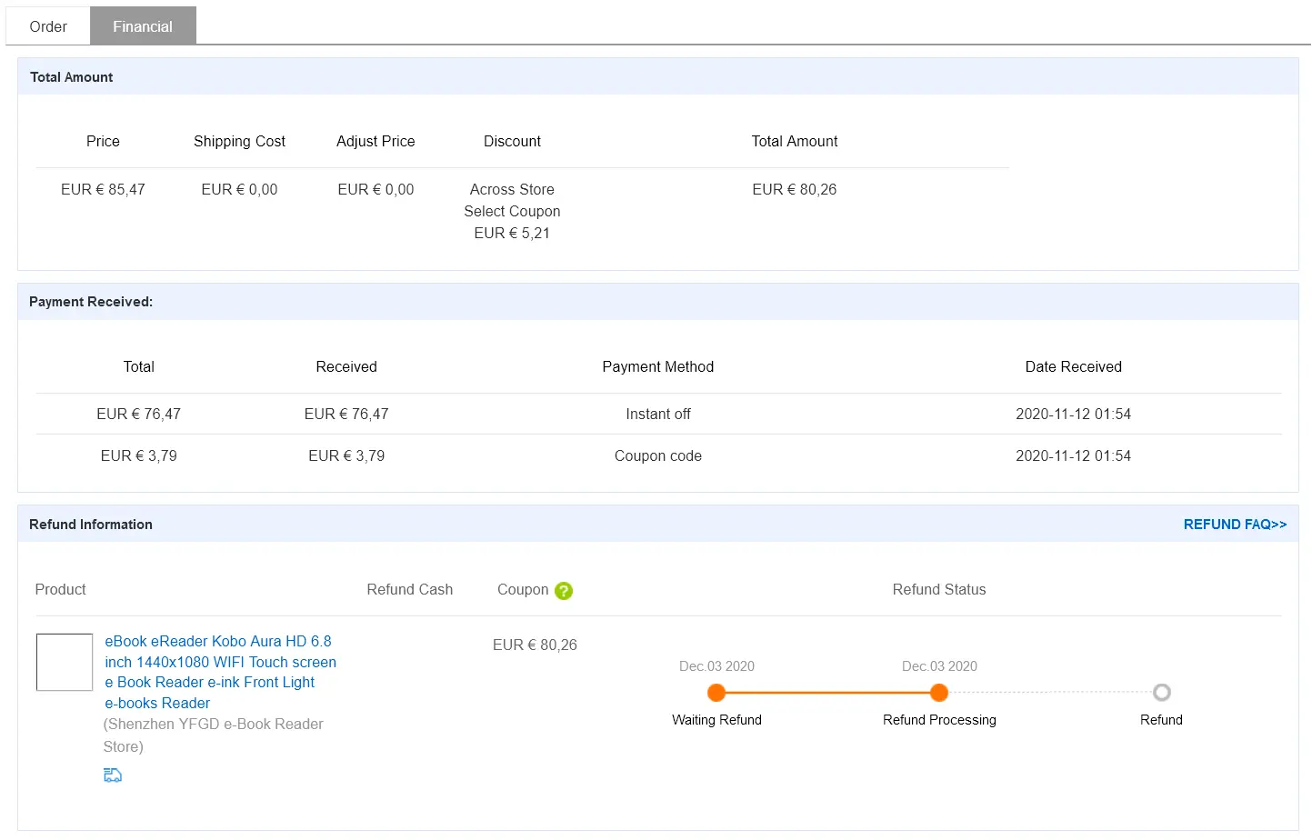1312x840 pixels.
Task: Click the Instant off payment method row
Action: click(658, 414)
